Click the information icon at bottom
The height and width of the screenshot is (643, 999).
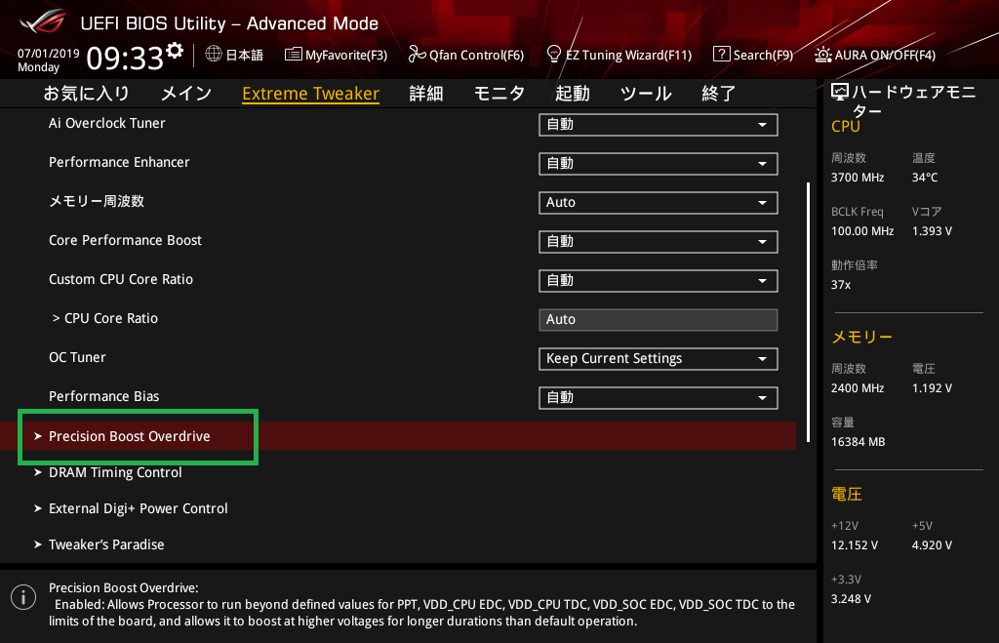tap(23, 597)
